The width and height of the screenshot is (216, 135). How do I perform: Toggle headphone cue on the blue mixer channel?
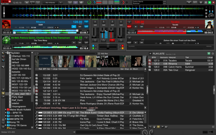point(103,40)
